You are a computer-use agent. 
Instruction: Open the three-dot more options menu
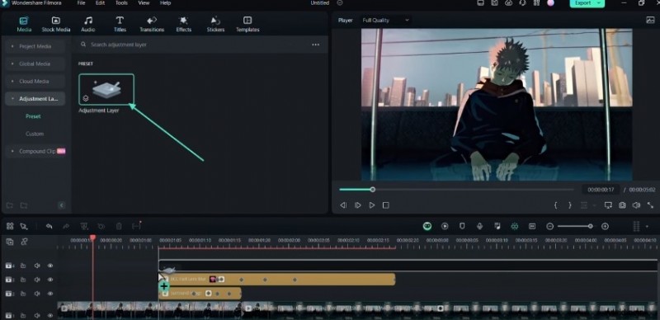tap(316, 45)
